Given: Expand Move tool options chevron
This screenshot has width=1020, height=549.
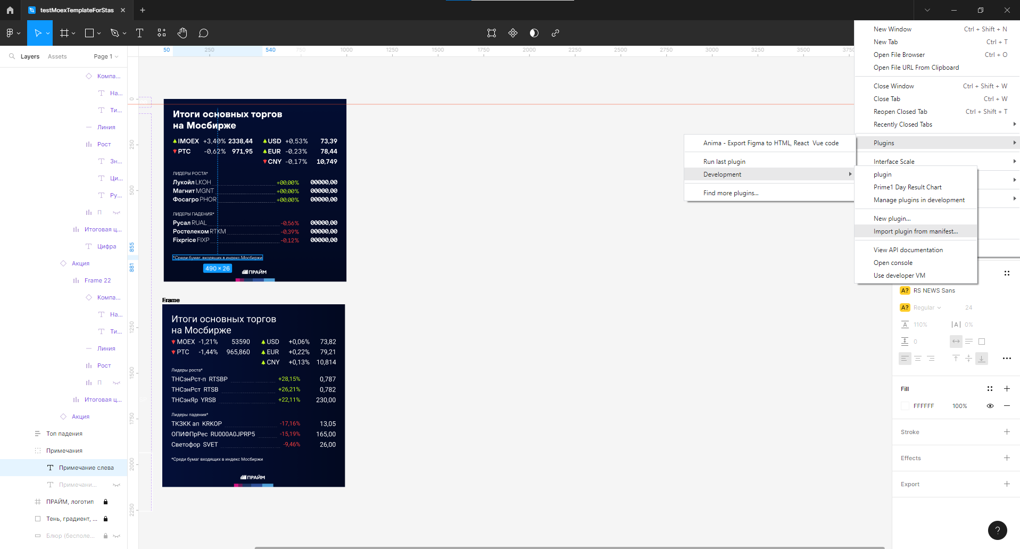Looking at the screenshot, I should (48, 33).
